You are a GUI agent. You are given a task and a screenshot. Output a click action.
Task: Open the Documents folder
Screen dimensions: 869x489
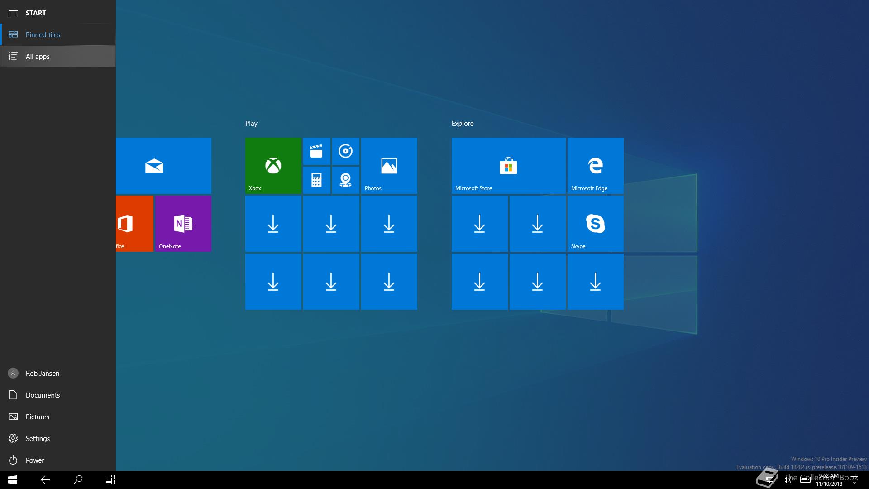(x=58, y=395)
